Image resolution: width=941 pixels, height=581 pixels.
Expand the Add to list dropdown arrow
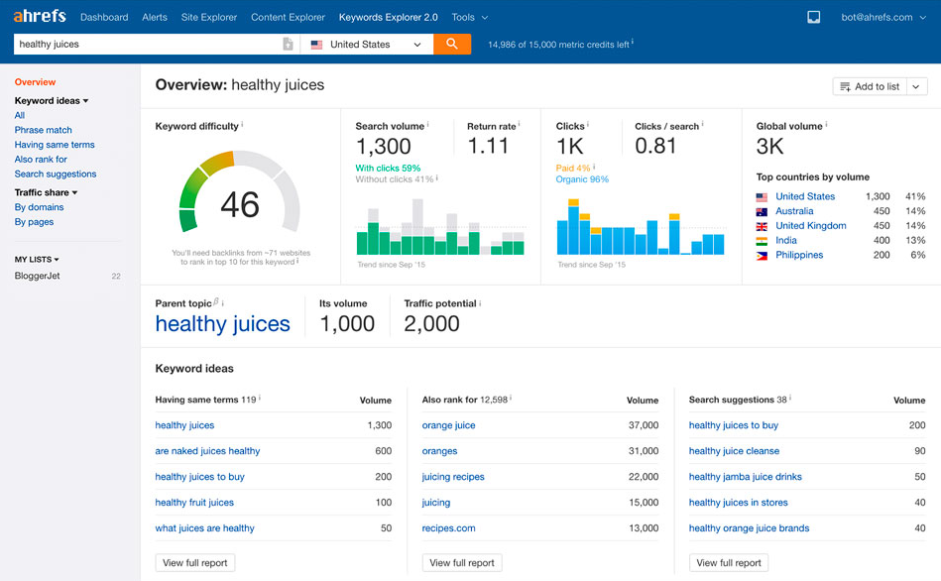pos(914,86)
